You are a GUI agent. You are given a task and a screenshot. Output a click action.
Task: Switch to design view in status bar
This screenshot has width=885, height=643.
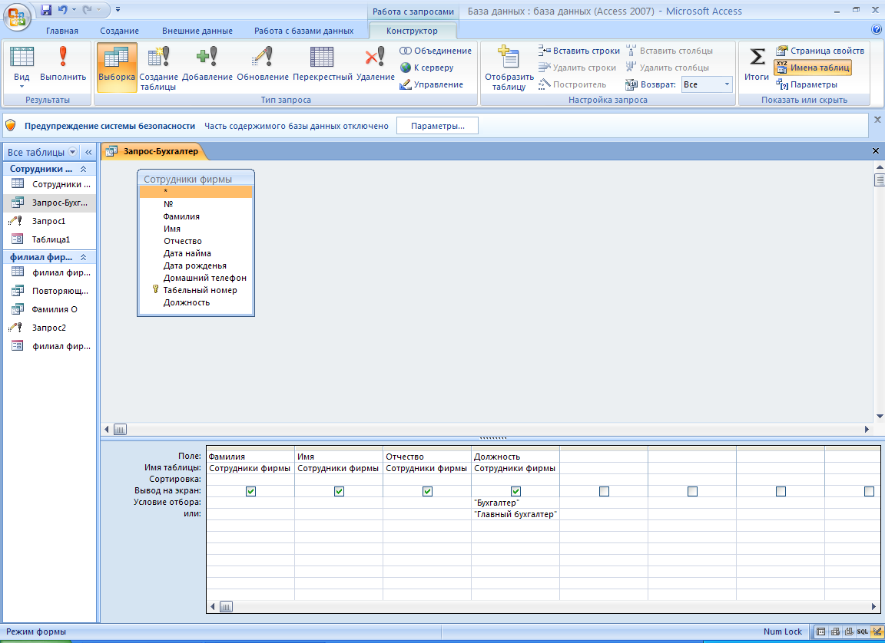(x=877, y=631)
